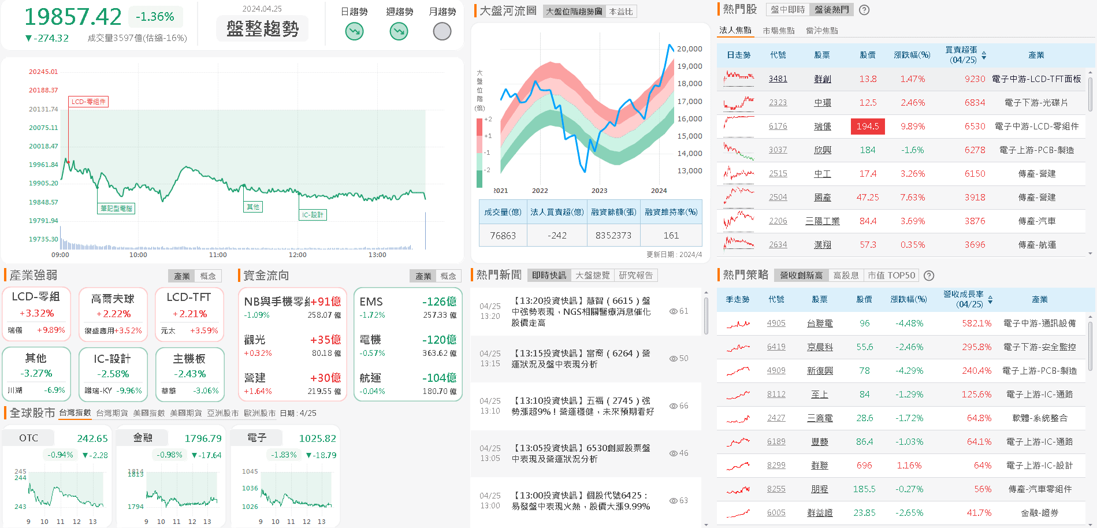Choose 台灣期貨 in 全球股市
This screenshot has width=1097, height=528.
coord(112,413)
